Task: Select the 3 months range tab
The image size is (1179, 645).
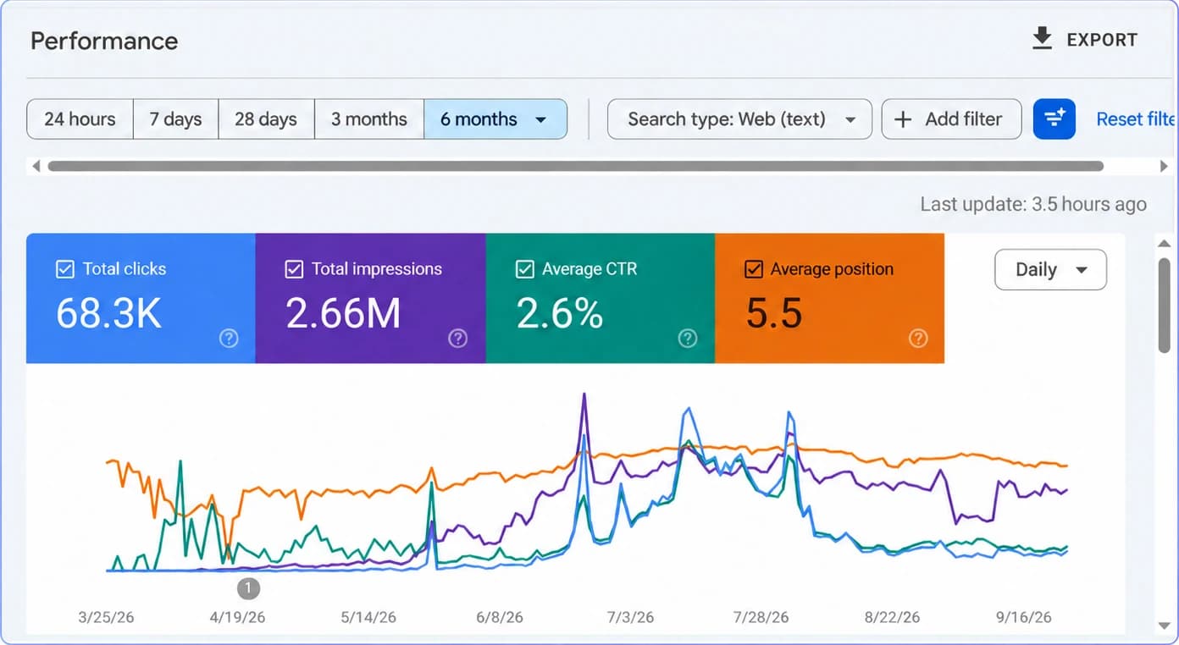Action: [x=368, y=119]
